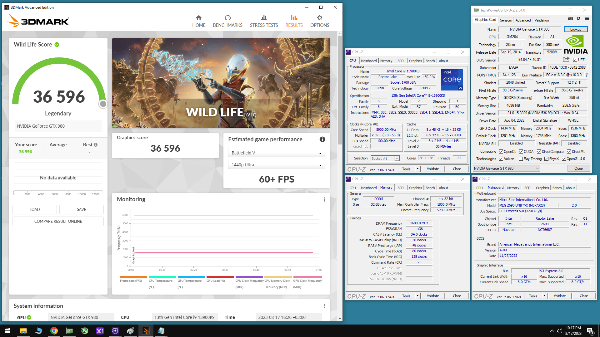This screenshot has width=600, height=337.
Task: Click the Close button in GPU-Z
Action: pos(578,168)
